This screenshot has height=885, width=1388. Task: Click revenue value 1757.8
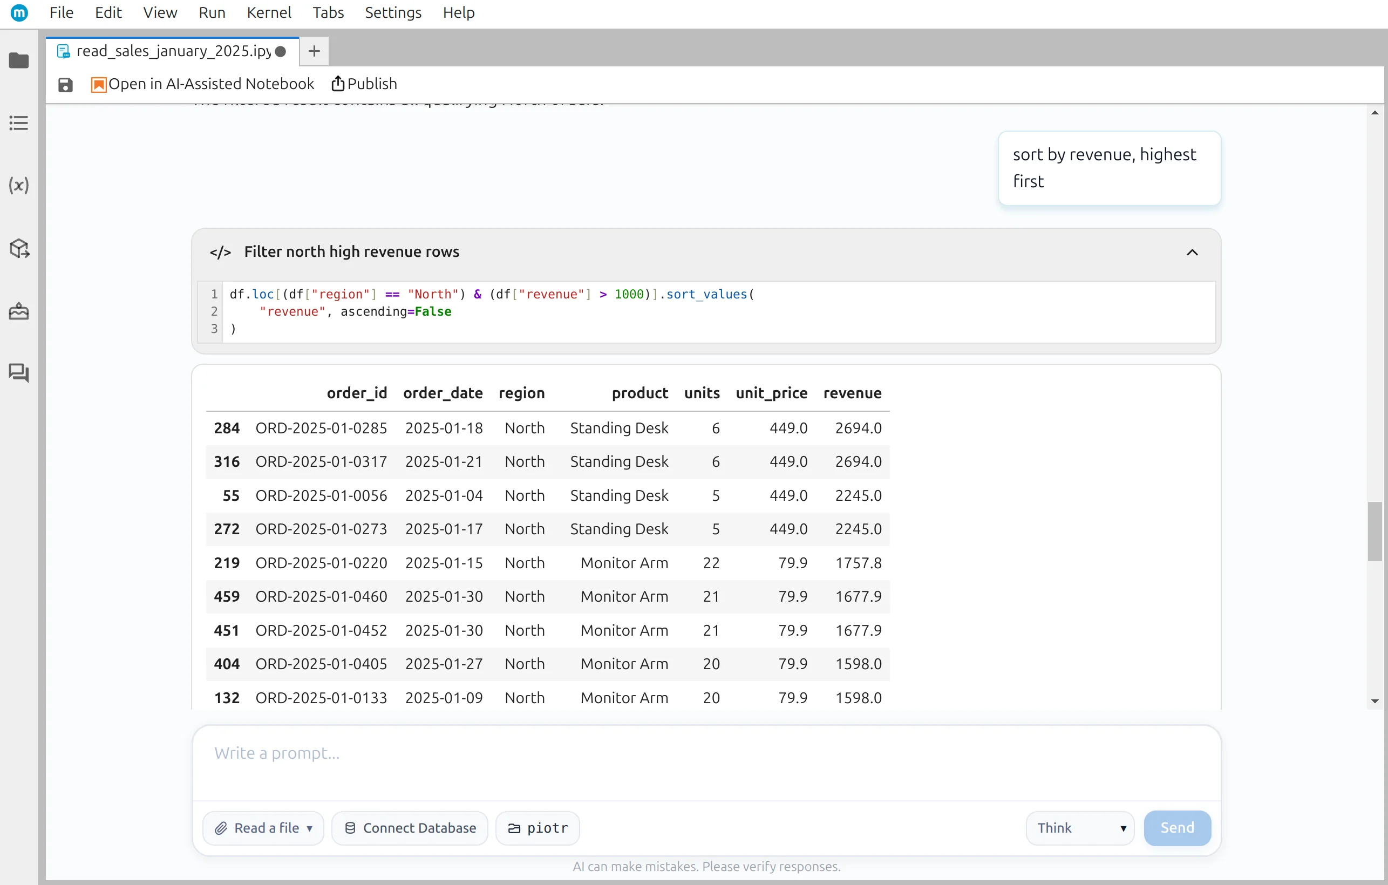tap(858, 563)
